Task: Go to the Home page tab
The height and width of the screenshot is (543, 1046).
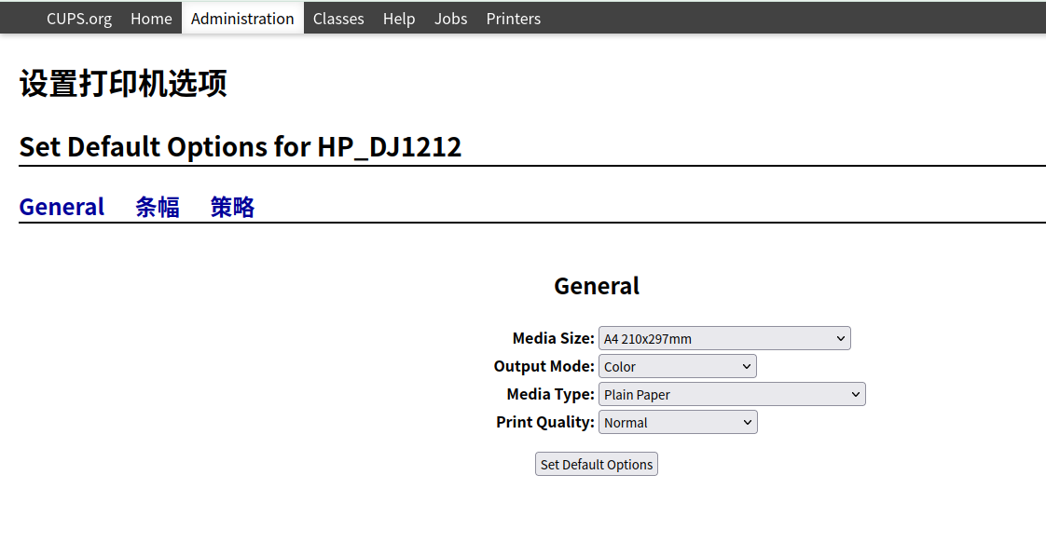Action: 151,19
